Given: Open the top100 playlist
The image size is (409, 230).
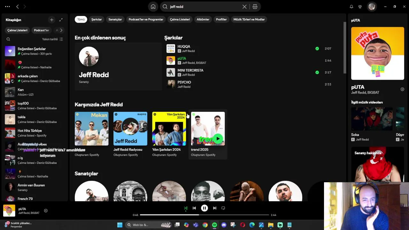Looking at the screenshot, I should click(35, 106).
